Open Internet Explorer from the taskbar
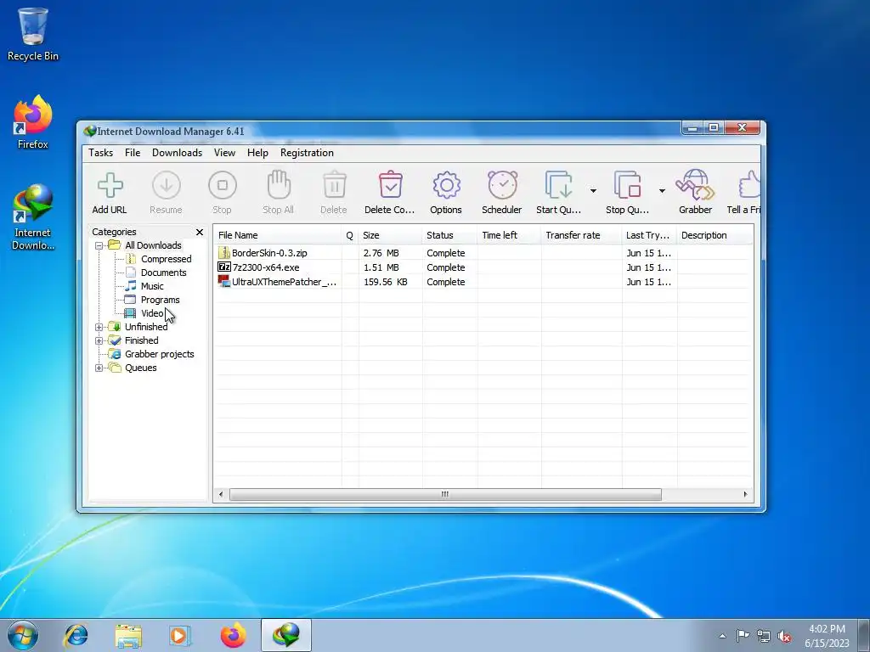870x652 pixels. point(76,635)
